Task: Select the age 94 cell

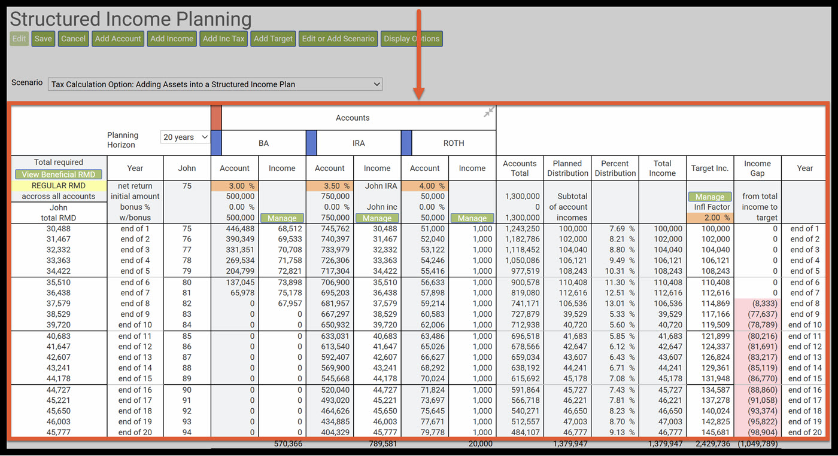Action: point(187,432)
